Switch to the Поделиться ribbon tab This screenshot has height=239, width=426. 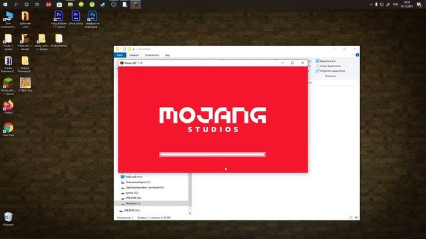[x=152, y=55]
